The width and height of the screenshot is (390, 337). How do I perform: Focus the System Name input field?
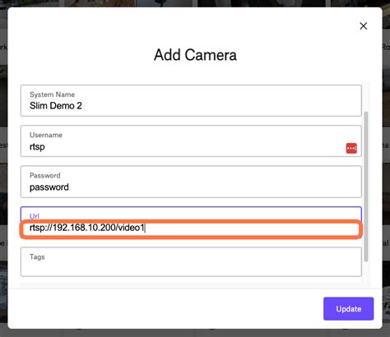tap(191, 100)
